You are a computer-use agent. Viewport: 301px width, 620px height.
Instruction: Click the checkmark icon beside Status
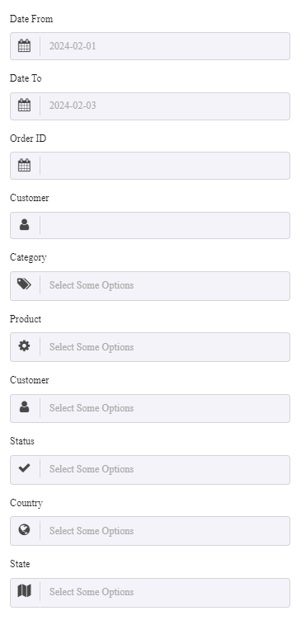coord(24,468)
